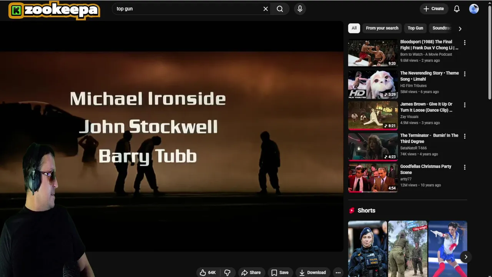Screen dimensions: 492x277
Task: Open the 'HD Film Tributes' channel
Action: [413, 86]
